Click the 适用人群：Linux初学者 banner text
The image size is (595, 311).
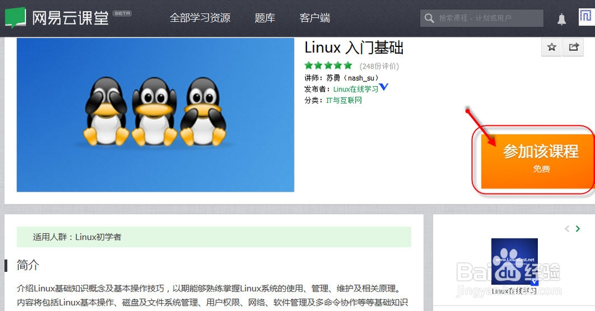[77, 237]
